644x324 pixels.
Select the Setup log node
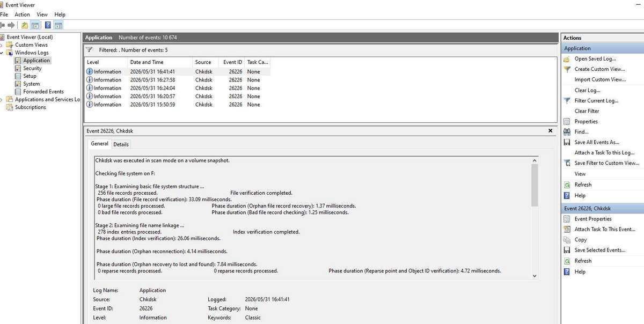click(30, 76)
